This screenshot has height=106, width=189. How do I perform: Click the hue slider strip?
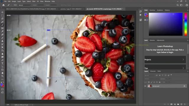[x=186, y=24]
